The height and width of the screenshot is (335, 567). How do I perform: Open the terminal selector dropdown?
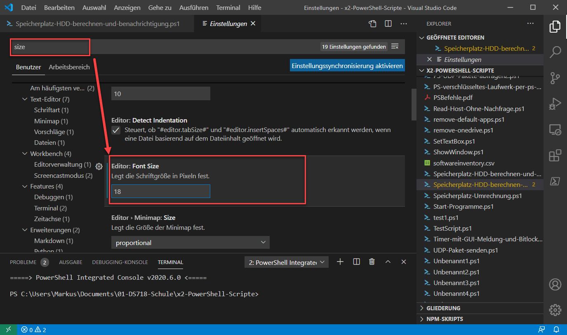point(286,262)
